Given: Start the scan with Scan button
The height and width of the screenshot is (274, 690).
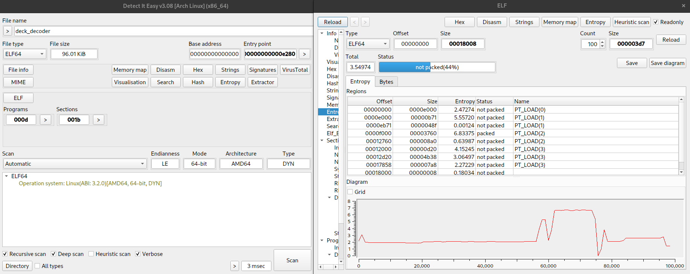Looking at the screenshot, I should 292,260.
